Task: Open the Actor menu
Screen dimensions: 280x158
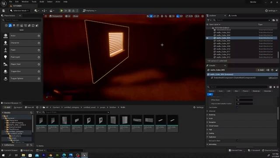Action: pyautogui.click(x=58, y=2)
